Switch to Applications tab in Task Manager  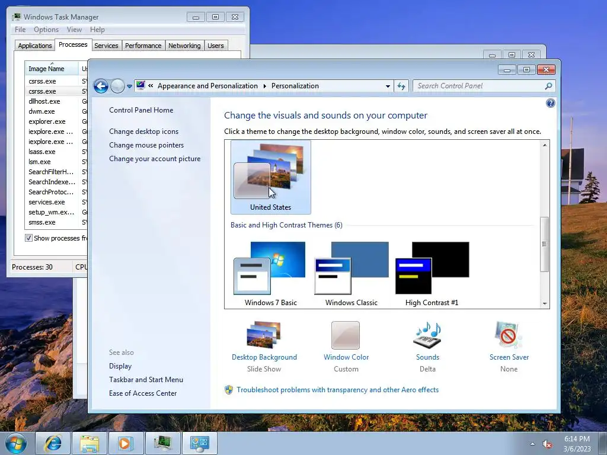35,46
